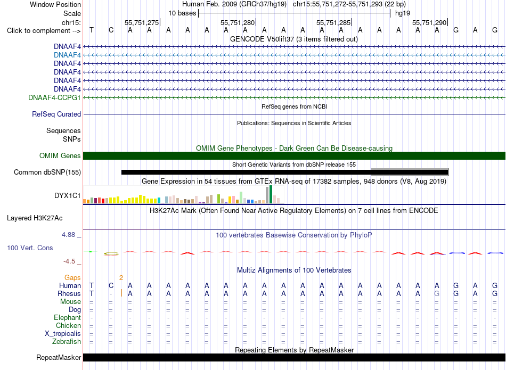Click base C in the complement row
This screenshot has width=506, height=370.
(111, 30)
